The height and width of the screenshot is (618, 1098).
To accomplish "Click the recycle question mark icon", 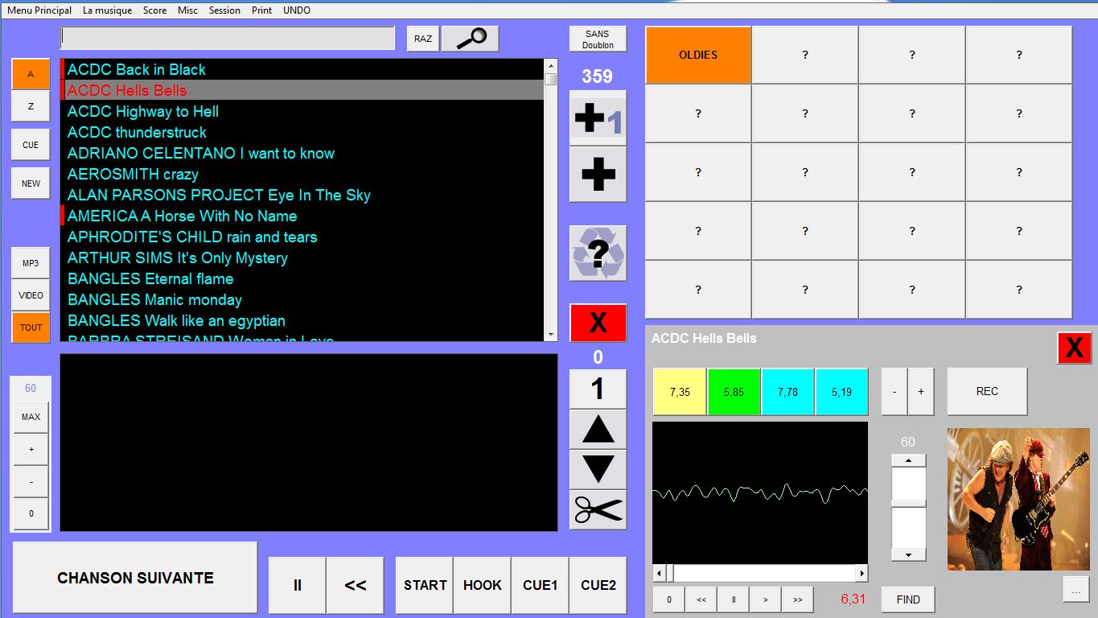I will coord(598,253).
